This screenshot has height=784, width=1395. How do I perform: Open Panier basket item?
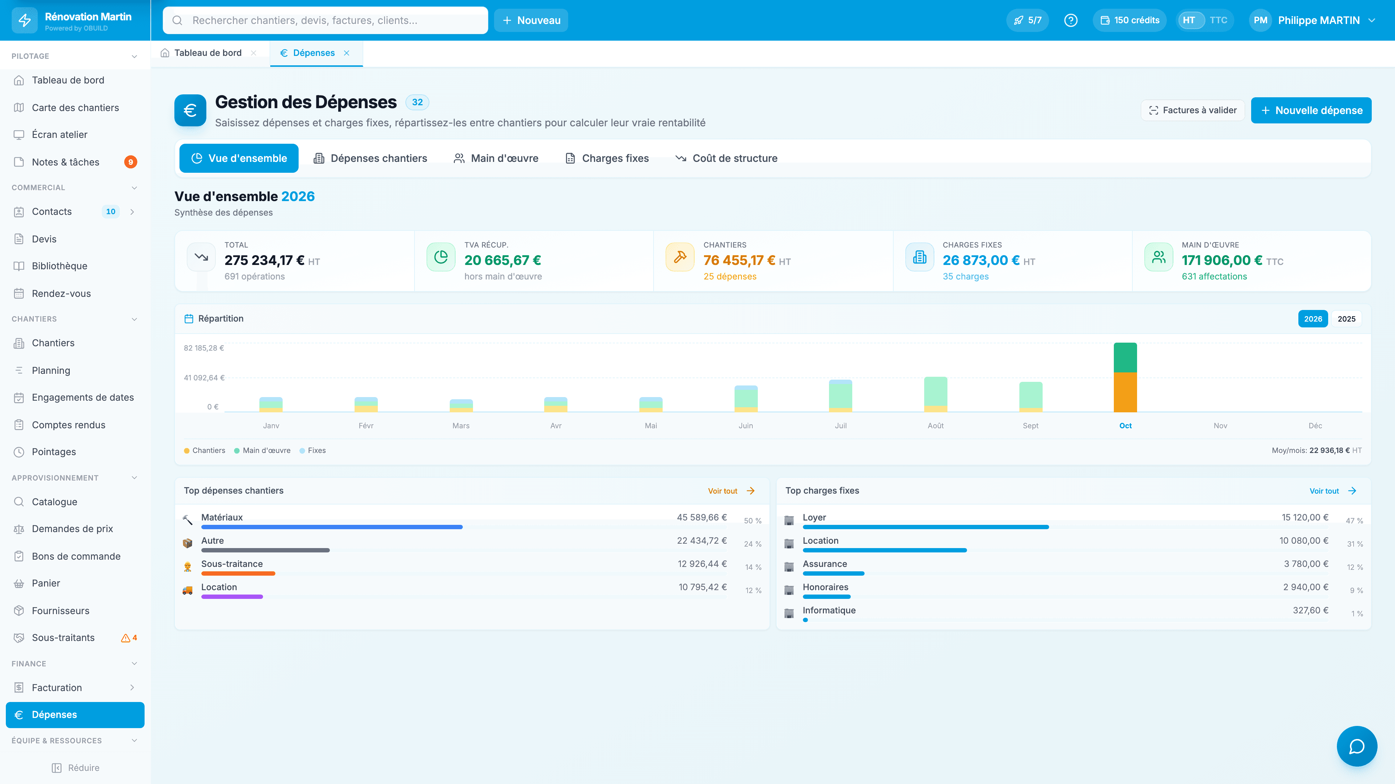click(75, 583)
